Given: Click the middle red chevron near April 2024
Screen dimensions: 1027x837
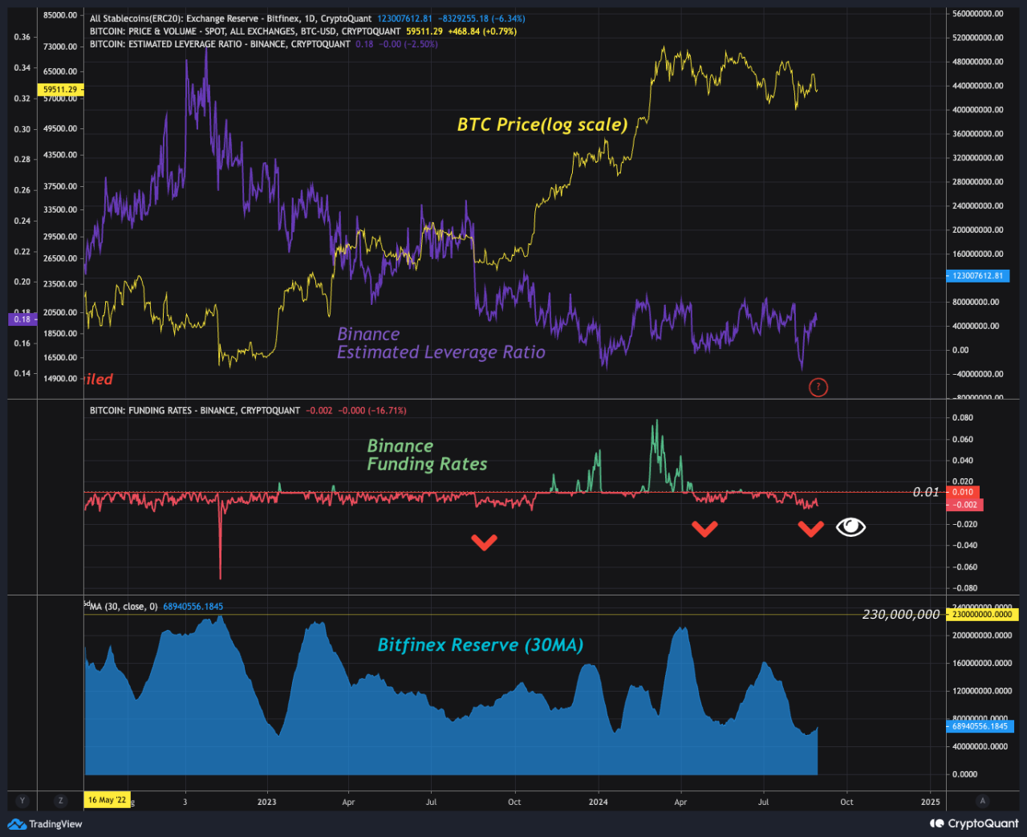Looking at the screenshot, I should coord(704,529).
